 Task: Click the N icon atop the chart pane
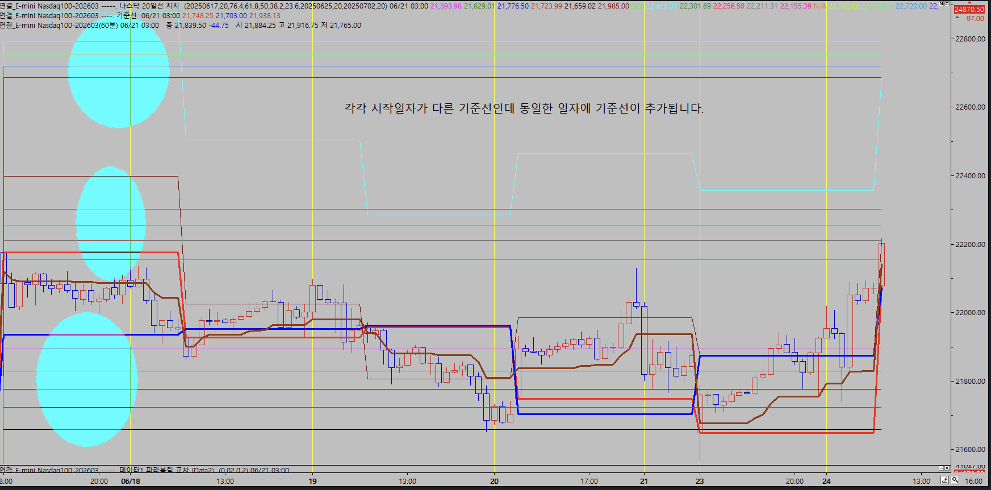point(940,4)
